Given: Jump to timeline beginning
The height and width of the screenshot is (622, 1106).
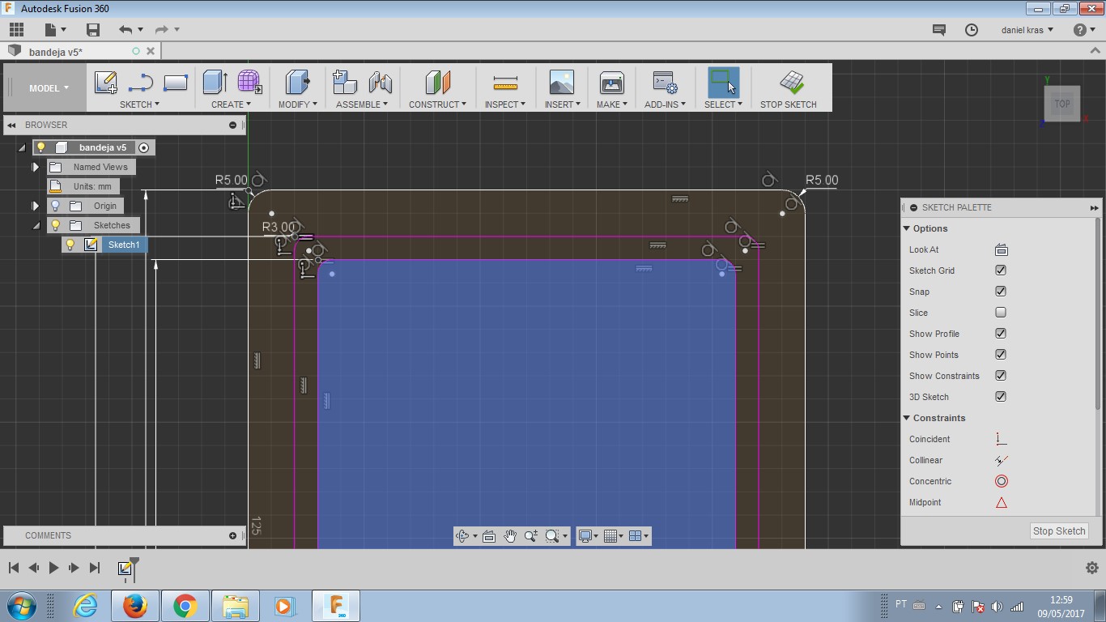Looking at the screenshot, I should pos(14,568).
